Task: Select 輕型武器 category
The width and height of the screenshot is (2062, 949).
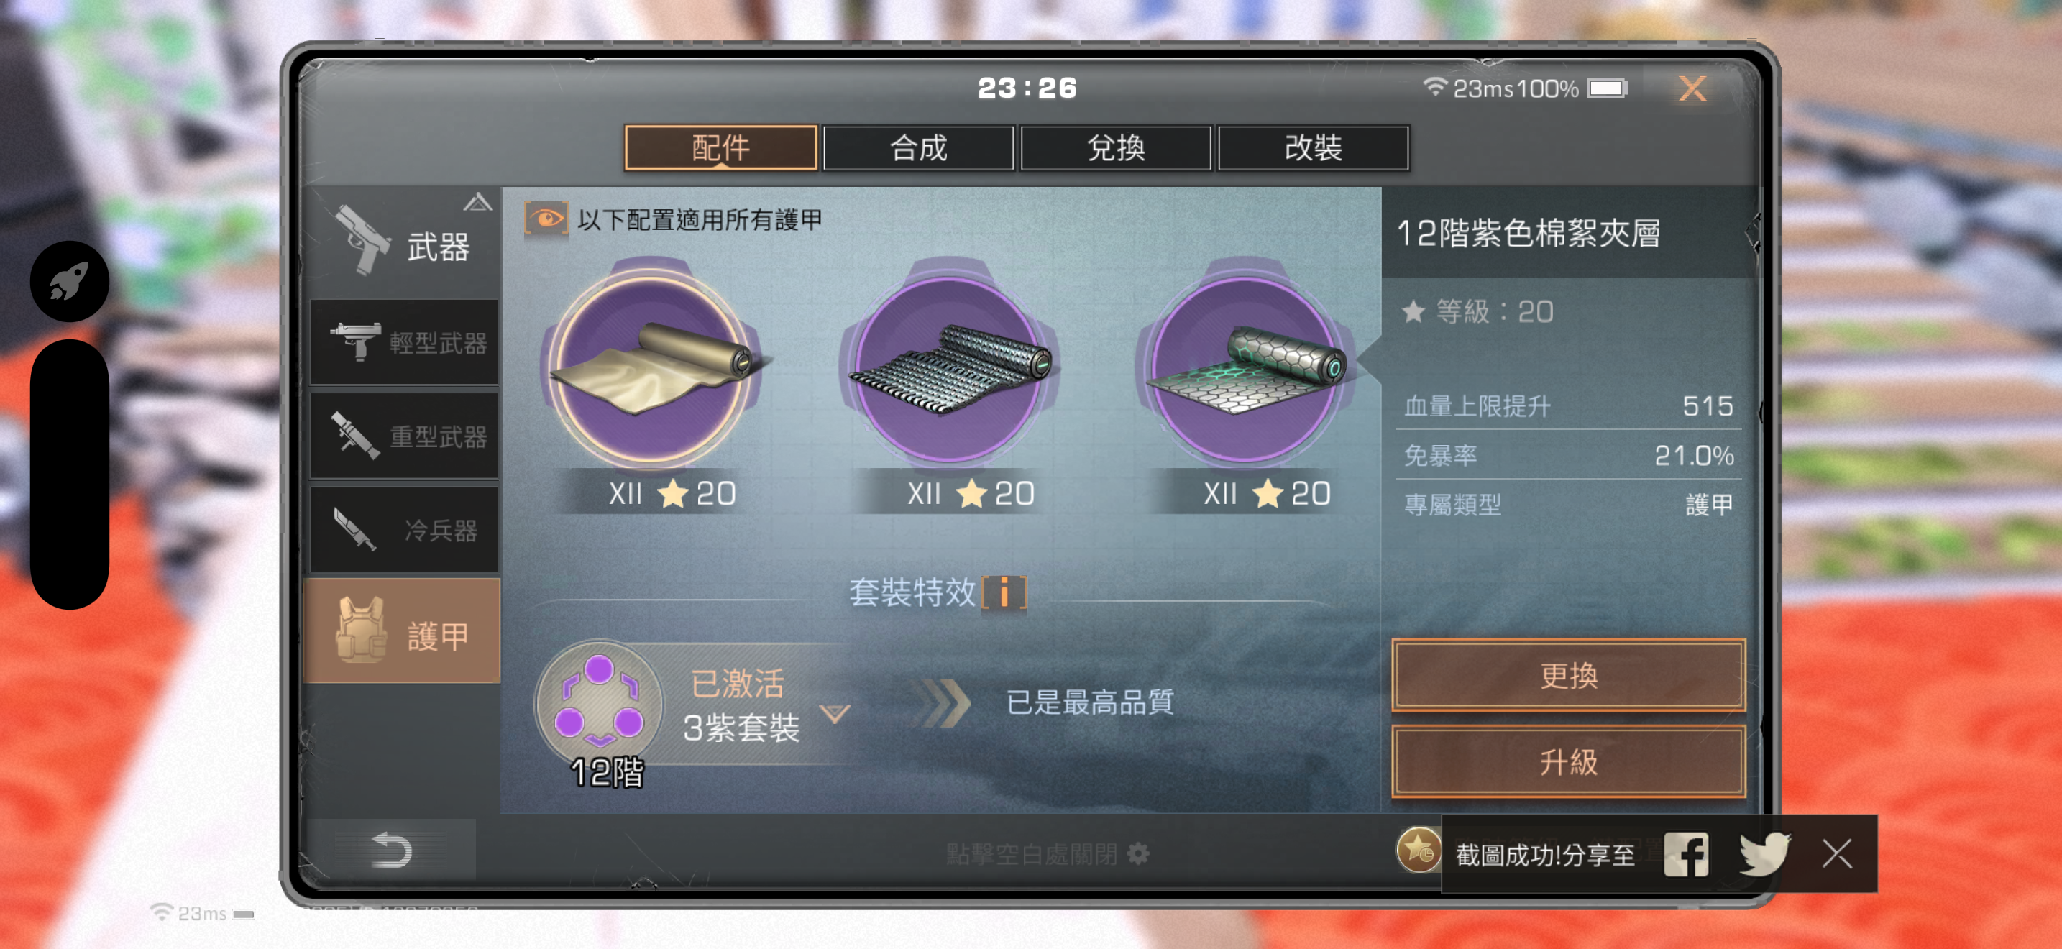Action: click(x=403, y=342)
